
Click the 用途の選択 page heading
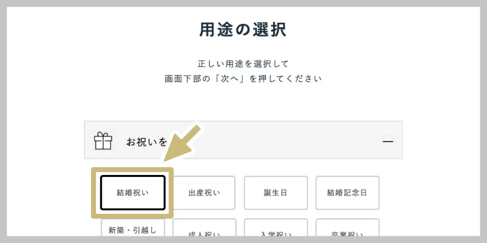tap(243, 30)
